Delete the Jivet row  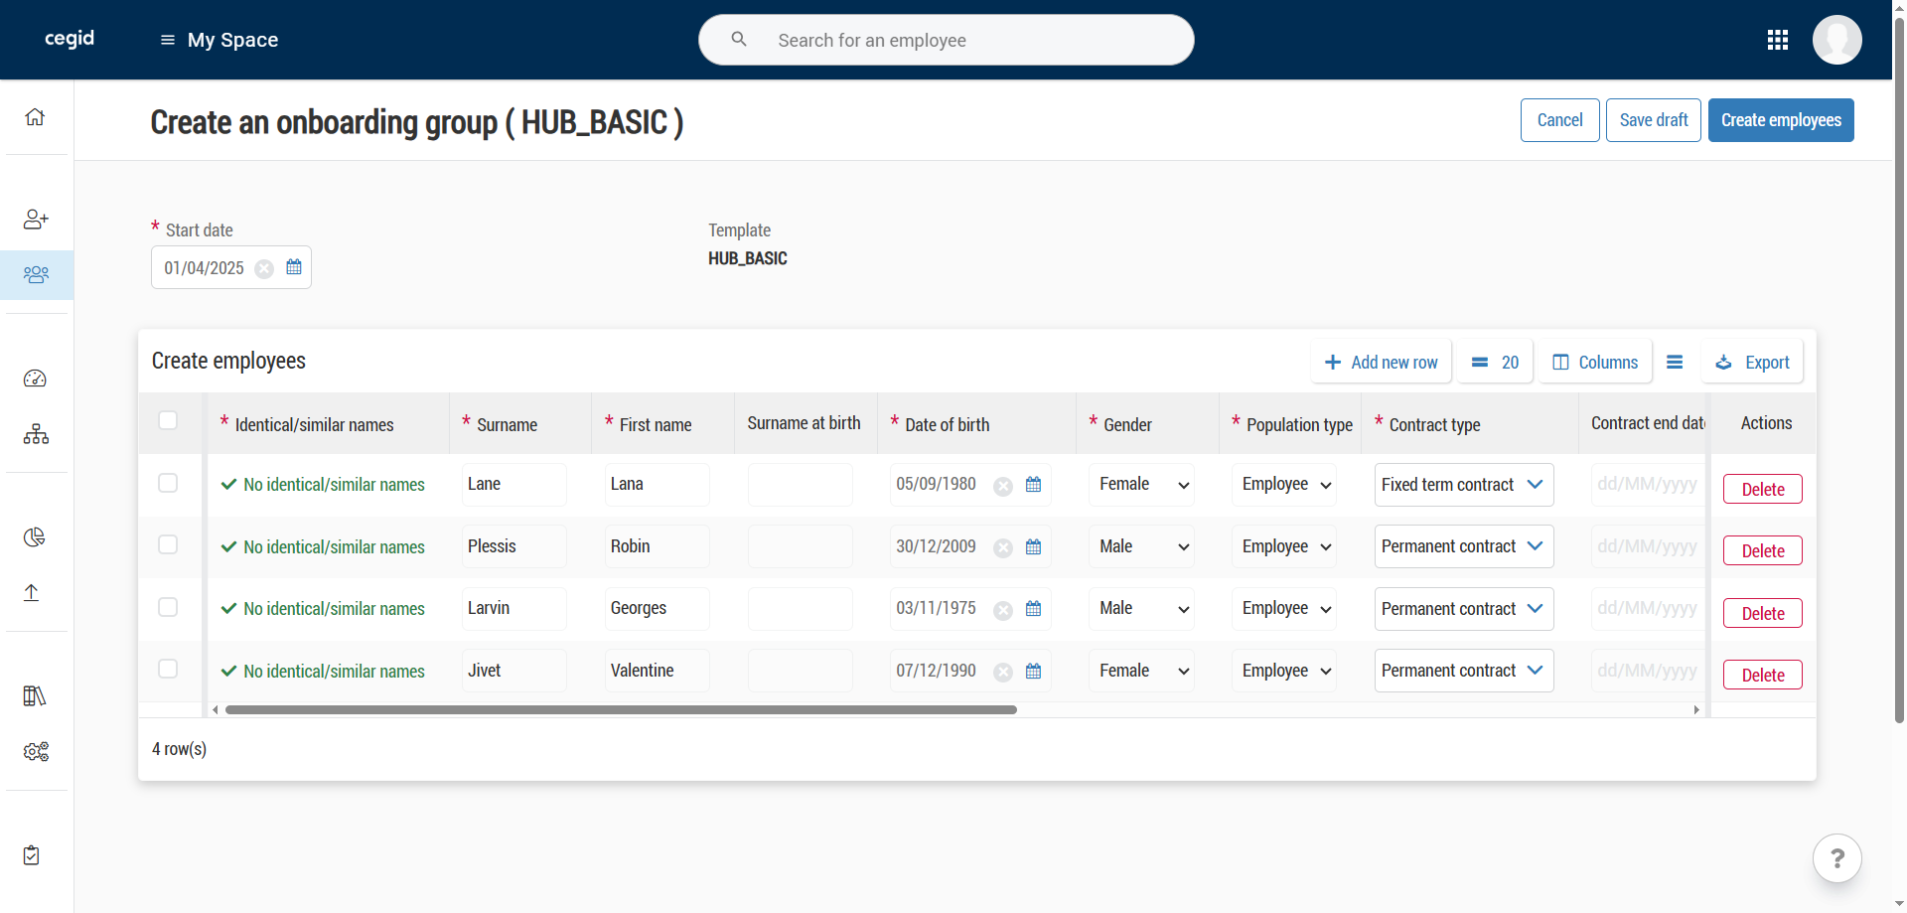(x=1763, y=675)
